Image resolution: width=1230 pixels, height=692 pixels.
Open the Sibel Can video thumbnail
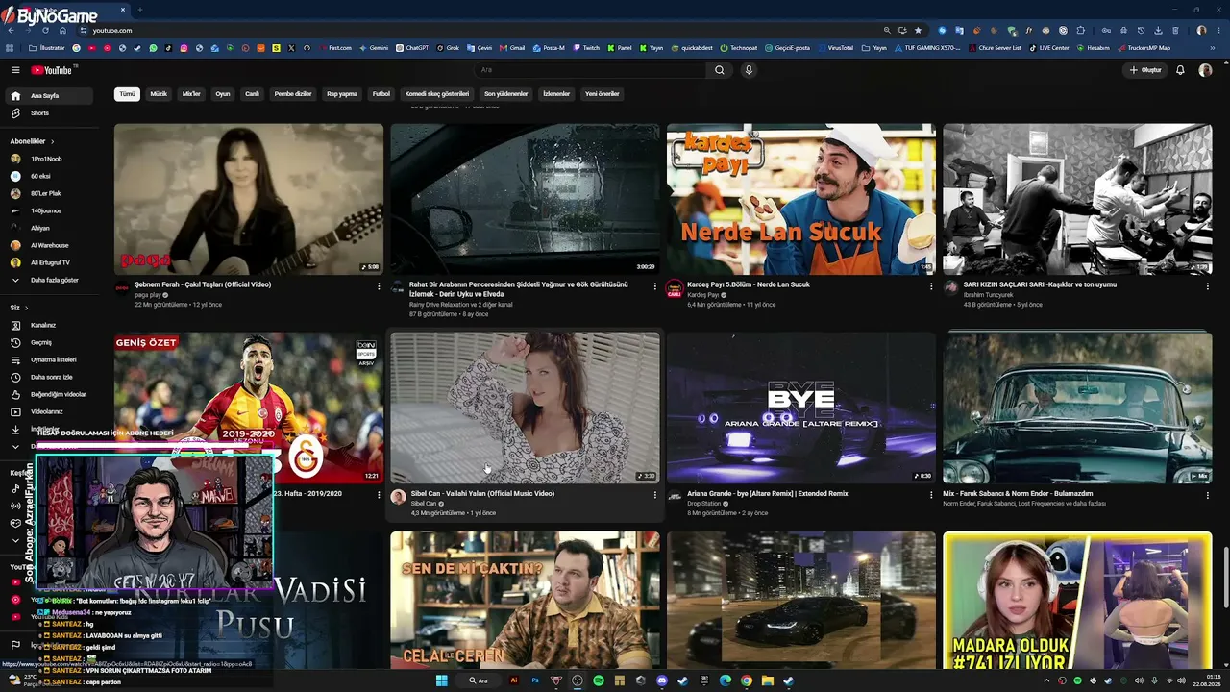tap(525, 408)
